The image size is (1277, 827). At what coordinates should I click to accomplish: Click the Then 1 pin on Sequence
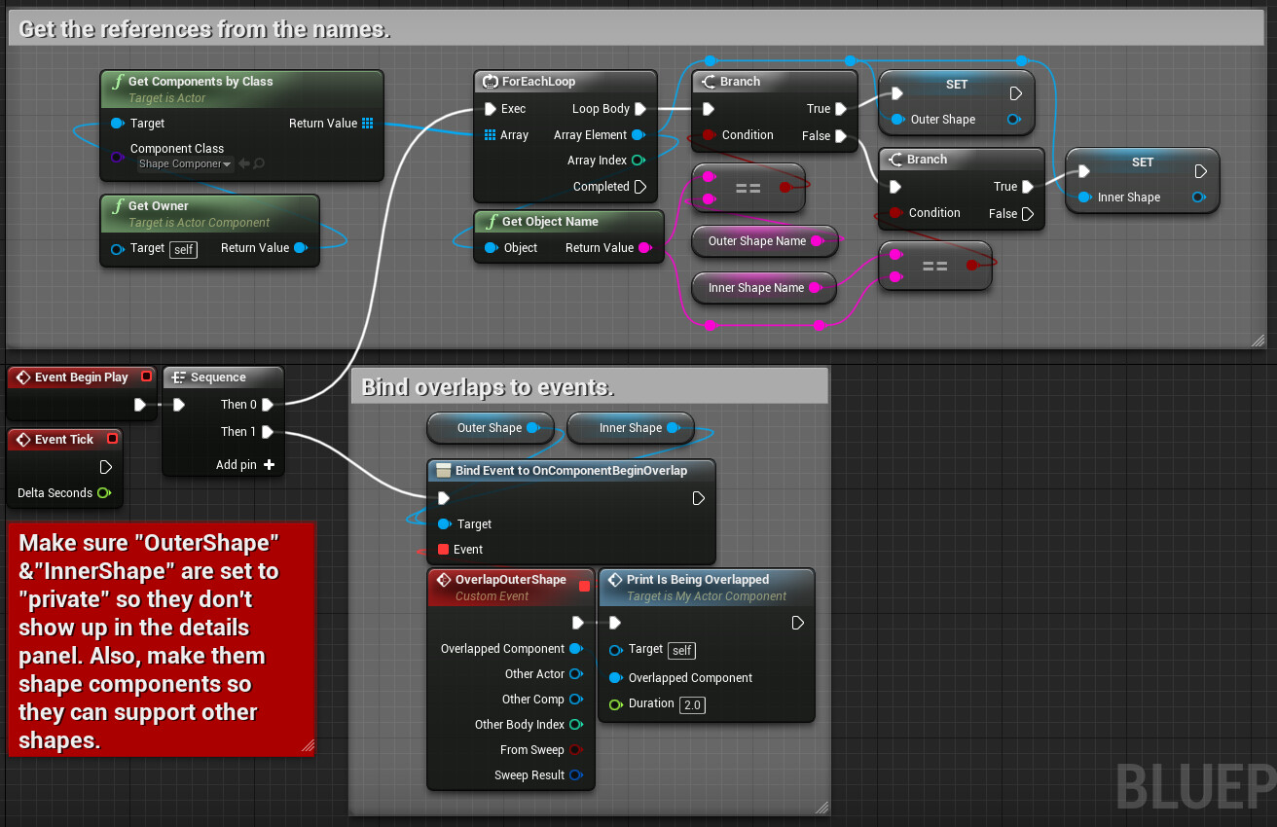click(x=268, y=432)
